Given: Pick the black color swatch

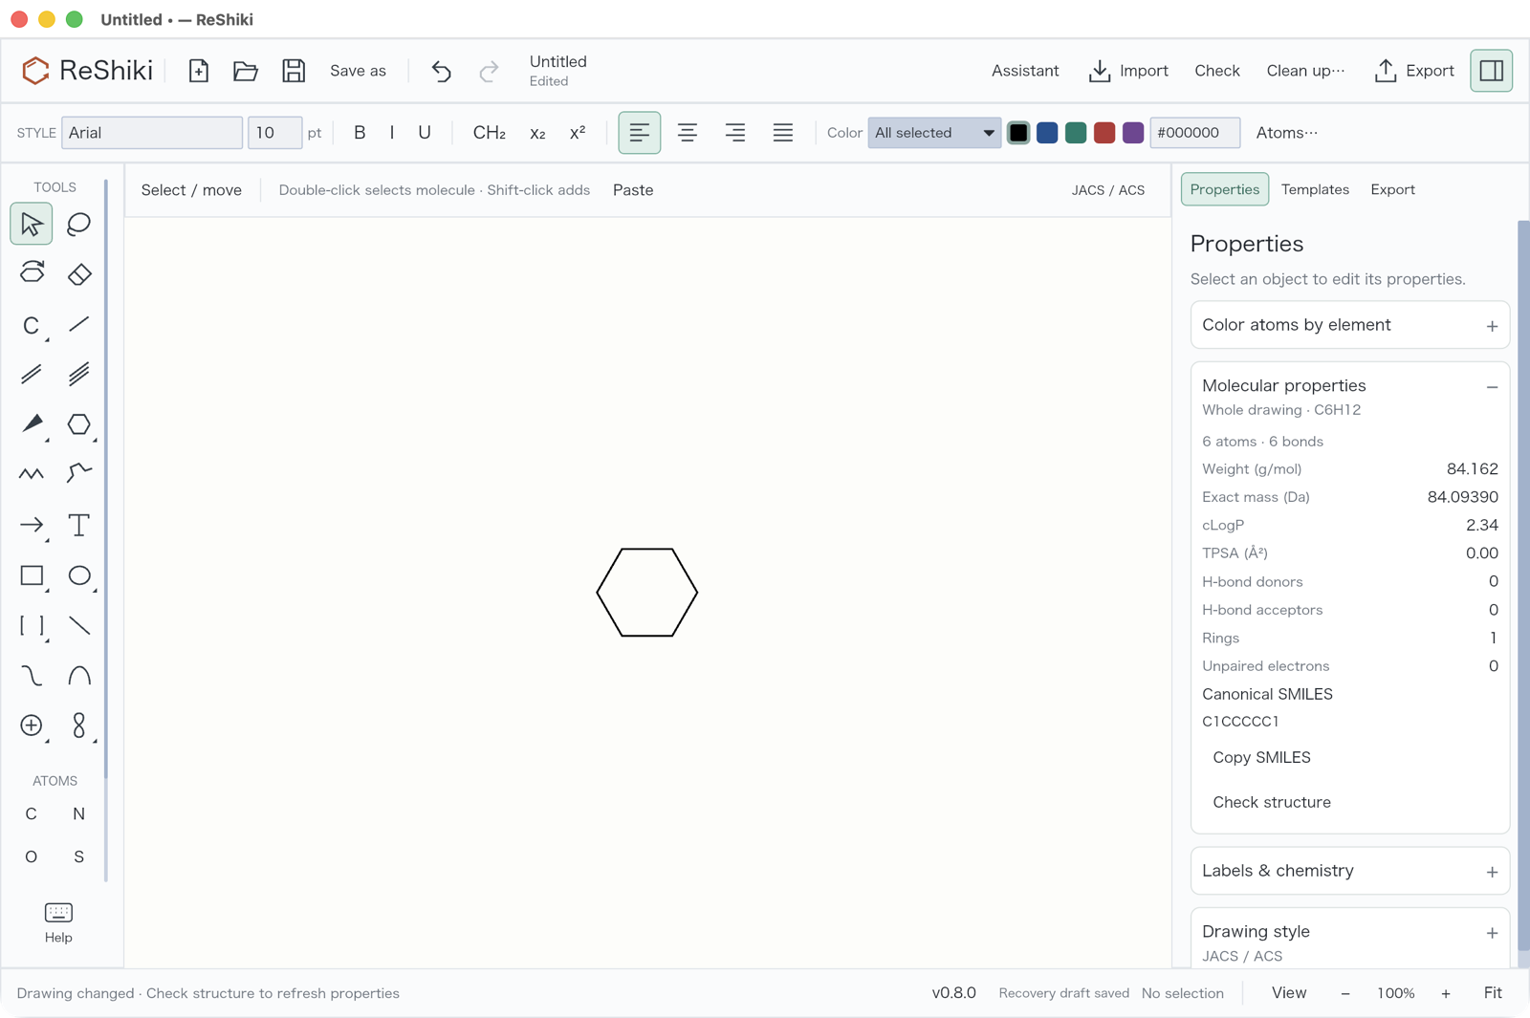Looking at the screenshot, I should click(x=1018, y=133).
